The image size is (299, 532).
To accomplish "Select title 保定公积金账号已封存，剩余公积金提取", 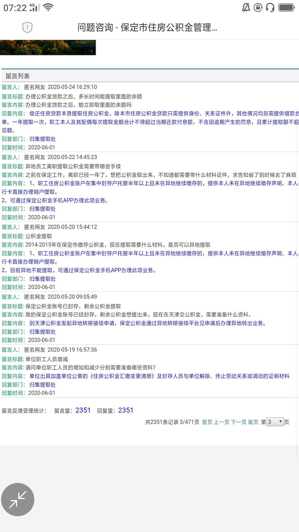I will [x=73, y=306].
